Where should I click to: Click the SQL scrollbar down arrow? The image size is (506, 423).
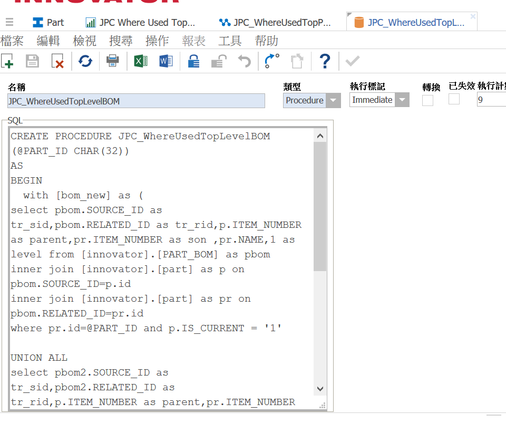(x=320, y=389)
